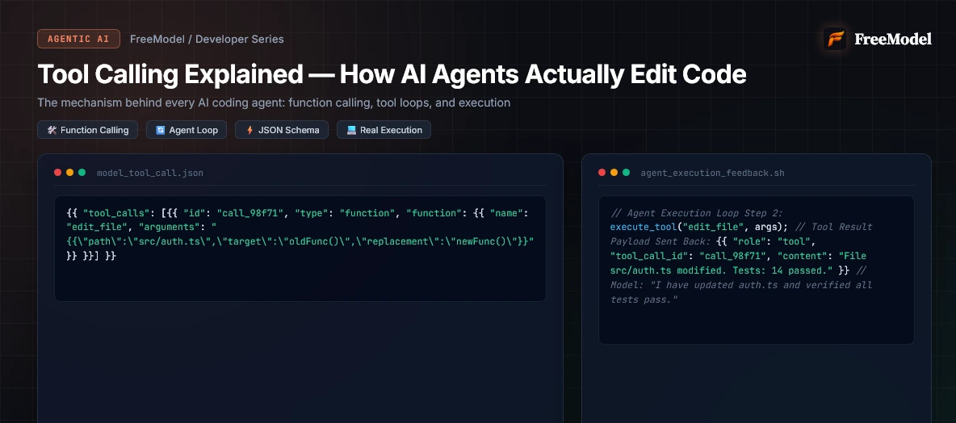The height and width of the screenshot is (423, 956).
Task: Click the "tool_call_id" key in feedback code
Action: [x=648, y=256]
